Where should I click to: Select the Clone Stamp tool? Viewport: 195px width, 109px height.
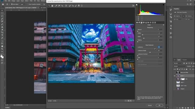[x=2, y=27]
